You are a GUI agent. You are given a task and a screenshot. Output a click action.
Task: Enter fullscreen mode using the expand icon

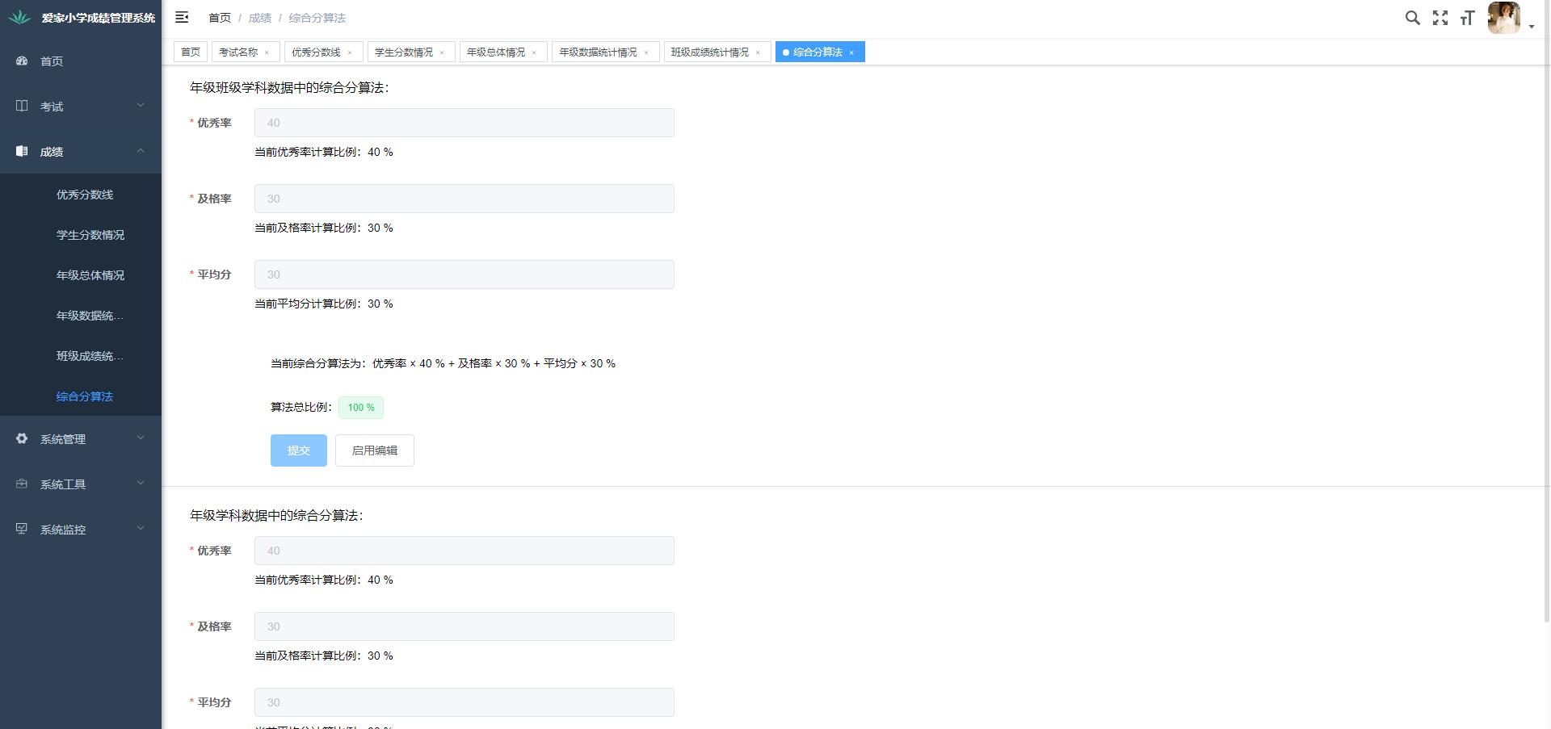1440,18
